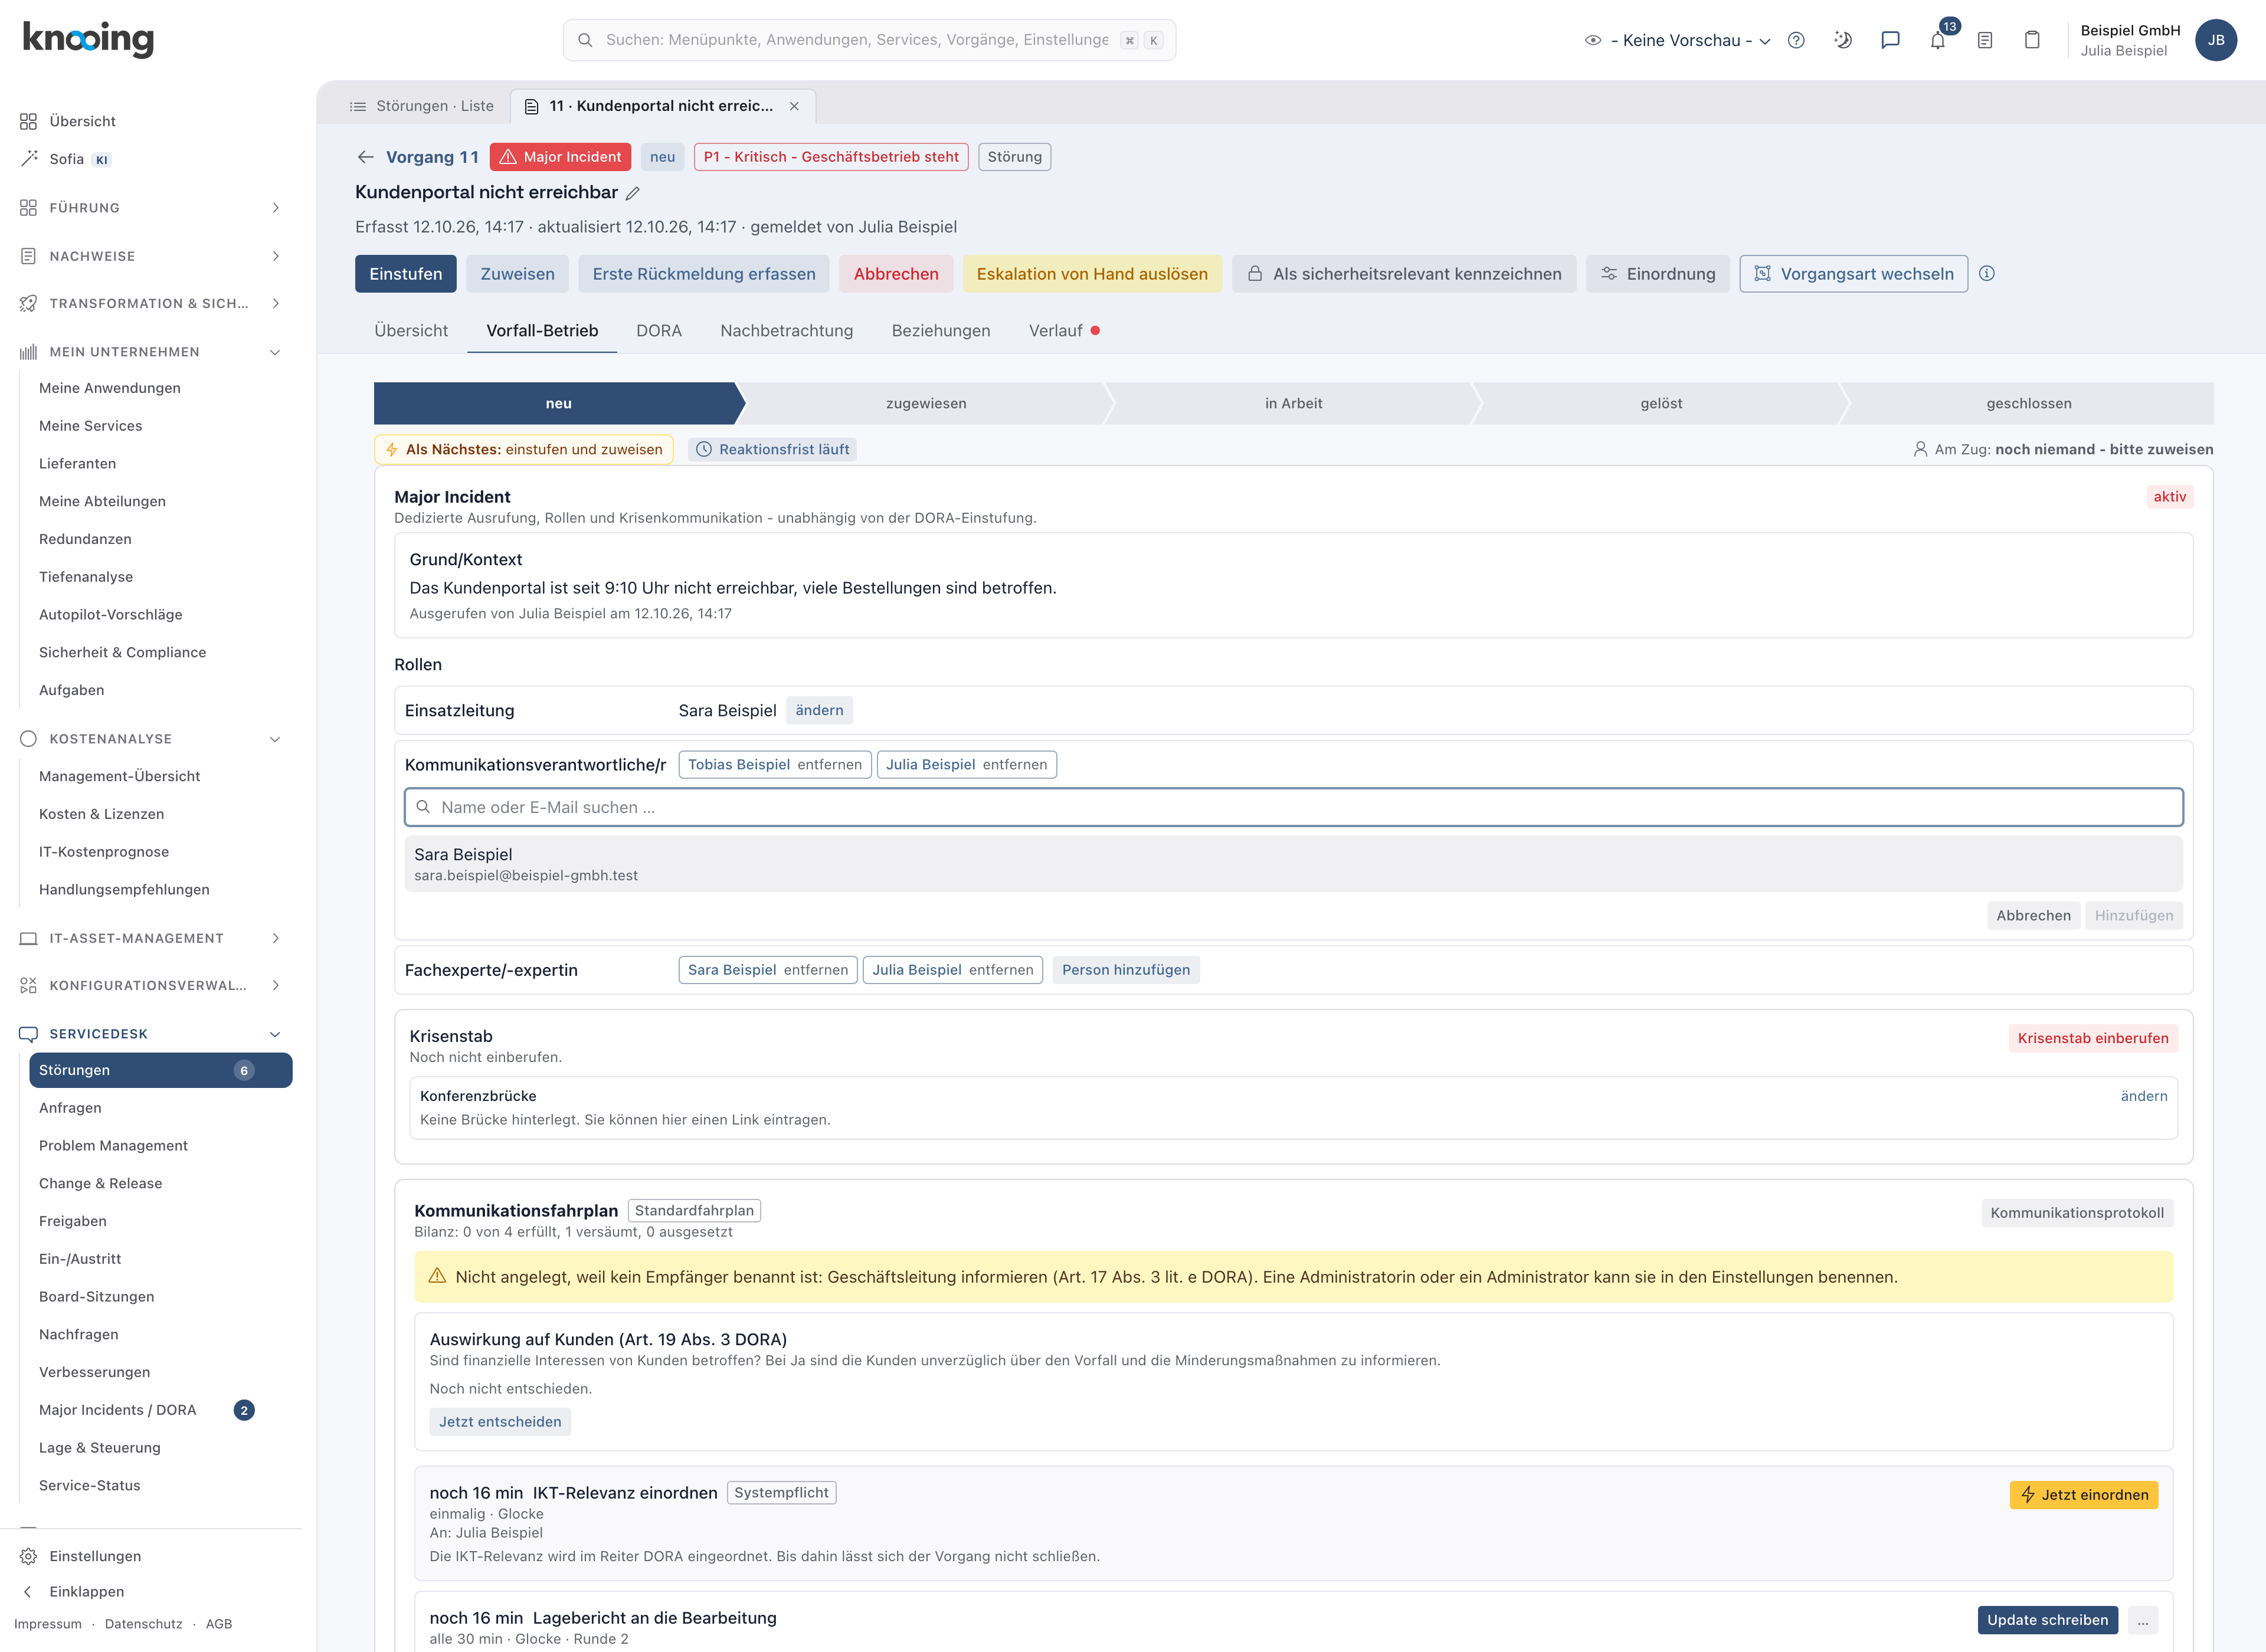
Task: Click the knooing logo
Action: point(88,39)
